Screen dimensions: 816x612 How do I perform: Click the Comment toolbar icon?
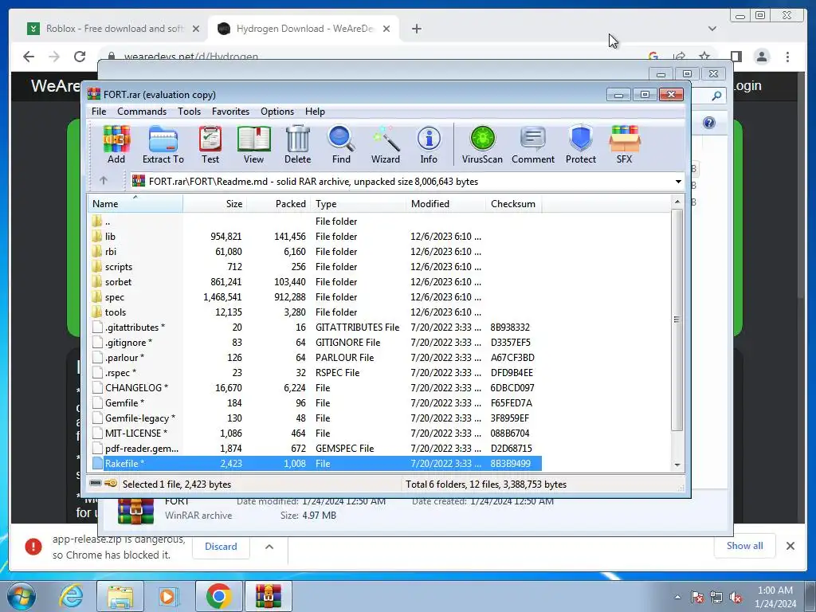(533, 145)
